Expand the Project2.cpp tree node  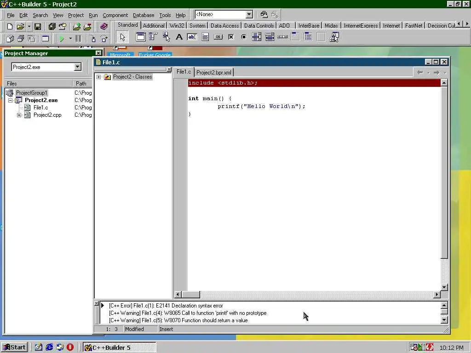coord(19,115)
